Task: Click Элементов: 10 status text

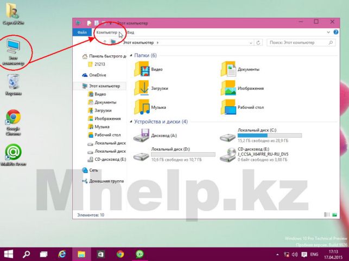Action: (x=91, y=215)
